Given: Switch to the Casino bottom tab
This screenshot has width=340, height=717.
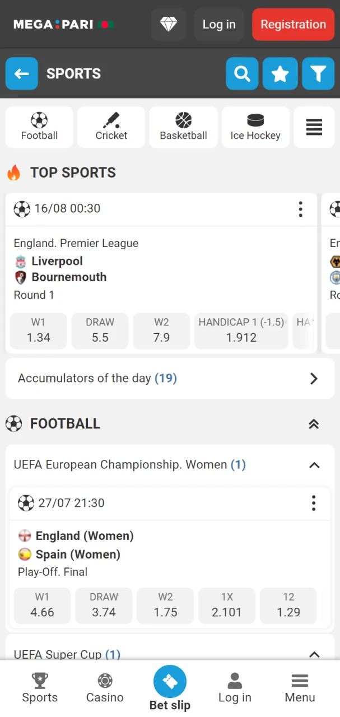Looking at the screenshot, I should 105,688.
